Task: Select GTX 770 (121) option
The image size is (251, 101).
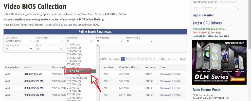Action: tap(81, 88)
